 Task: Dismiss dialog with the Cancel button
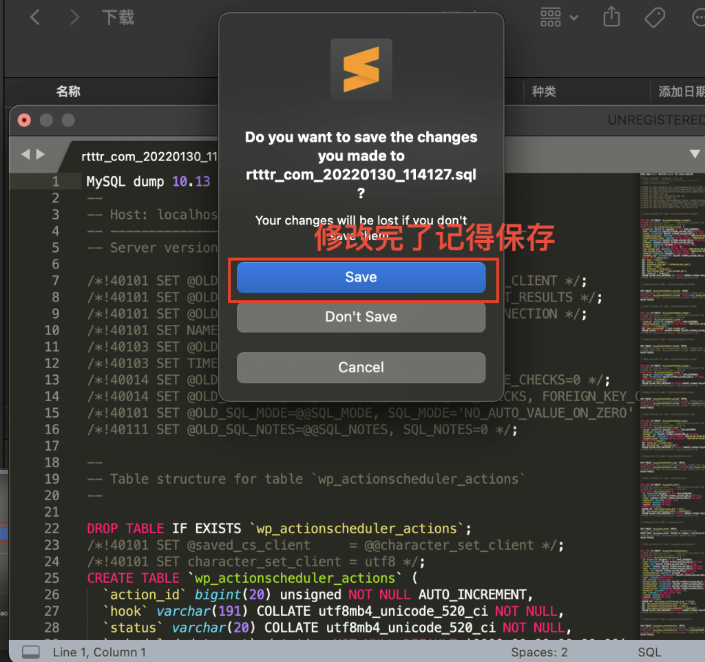(x=361, y=367)
